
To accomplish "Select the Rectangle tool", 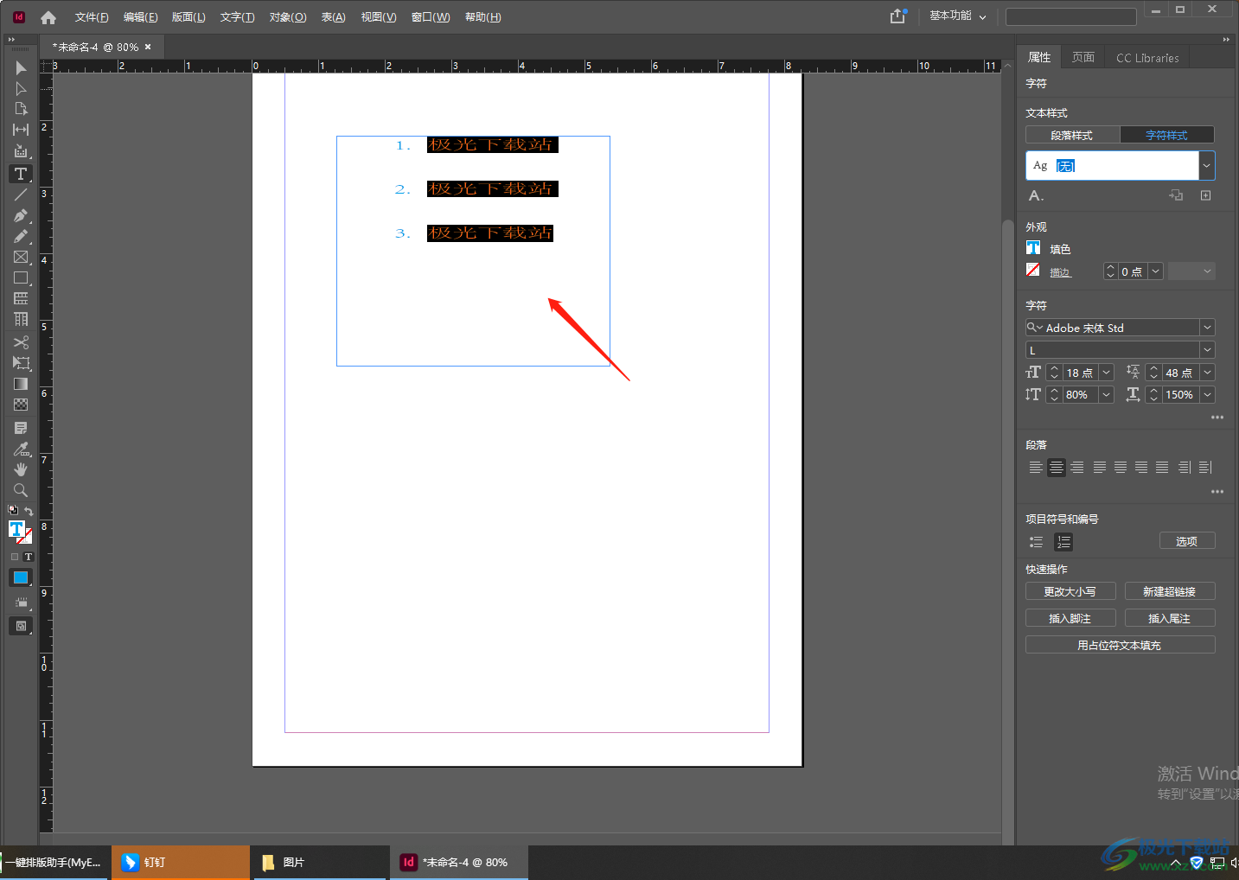I will point(21,278).
